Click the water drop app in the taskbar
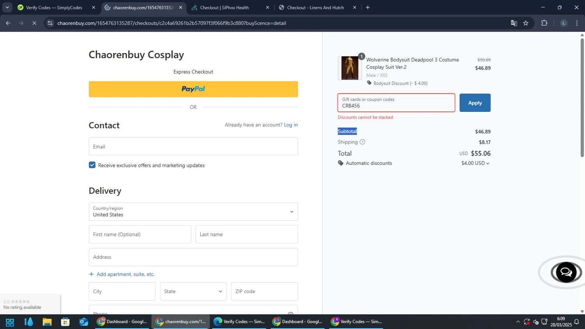The width and height of the screenshot is (585, 329). [x=28, y=322]
